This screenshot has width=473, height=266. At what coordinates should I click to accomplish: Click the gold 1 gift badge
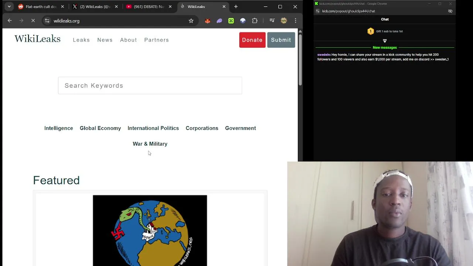click(x=370, y=31)
